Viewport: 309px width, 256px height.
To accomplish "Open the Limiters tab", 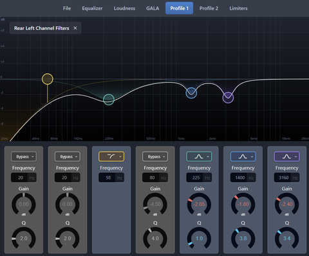I will click(238, 8).
